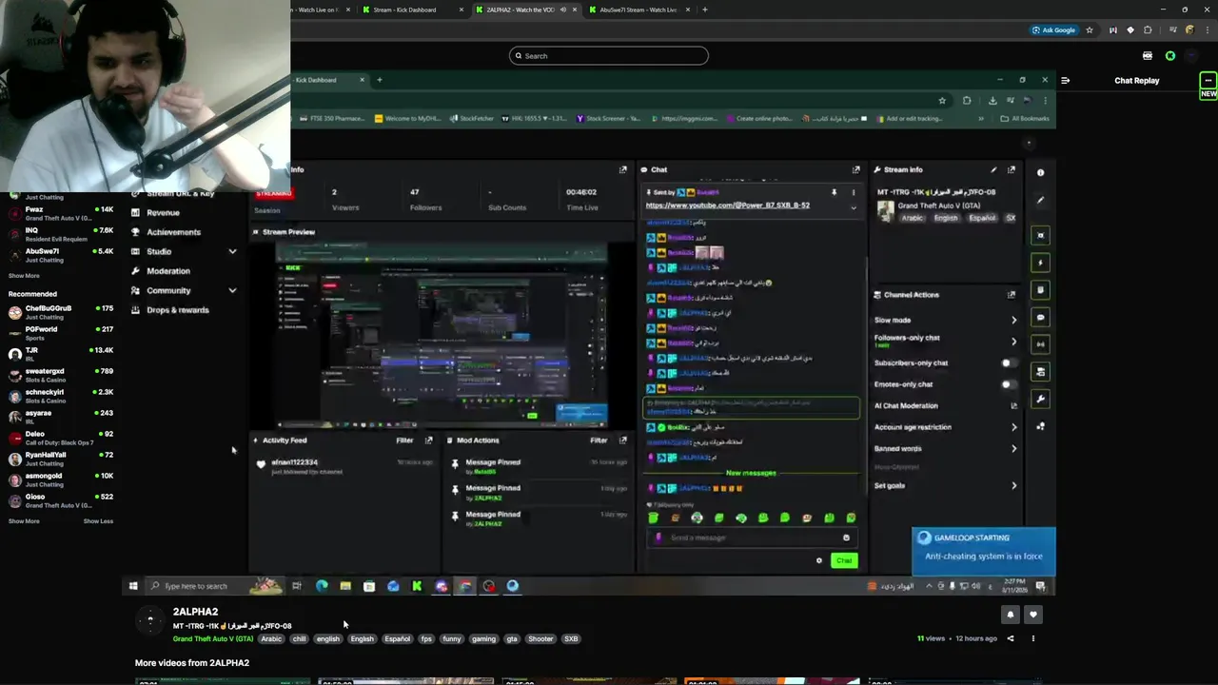This screenshot has height=685, width=1218.
Task: Click the pin icon on the pinned chat message
Action: 834,193
